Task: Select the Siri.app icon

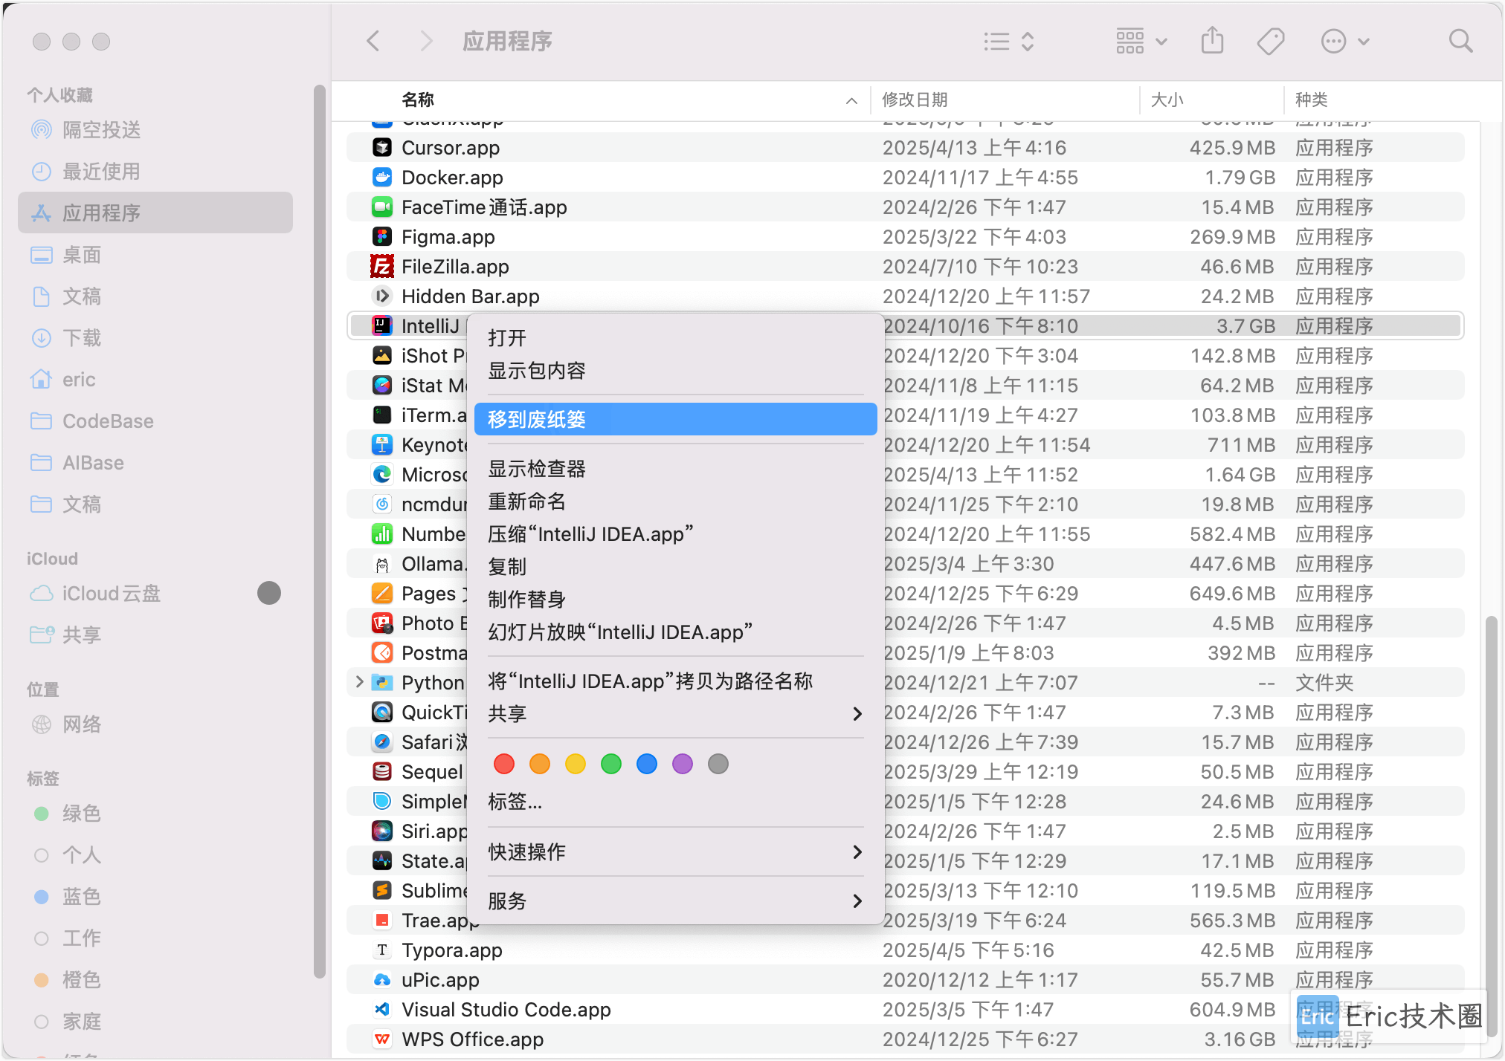Action: click(x=382, y=831)
